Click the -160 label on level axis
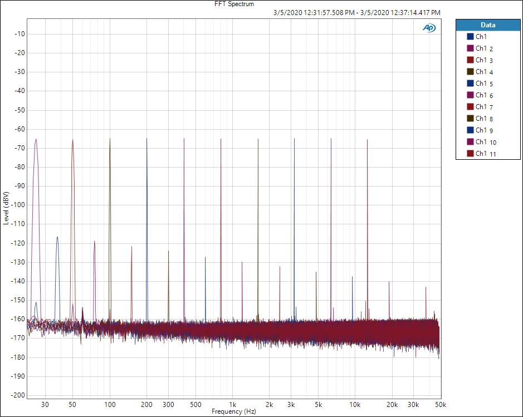 [18, 319]
